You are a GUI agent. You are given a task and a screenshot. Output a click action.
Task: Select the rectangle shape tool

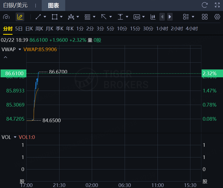55,17
